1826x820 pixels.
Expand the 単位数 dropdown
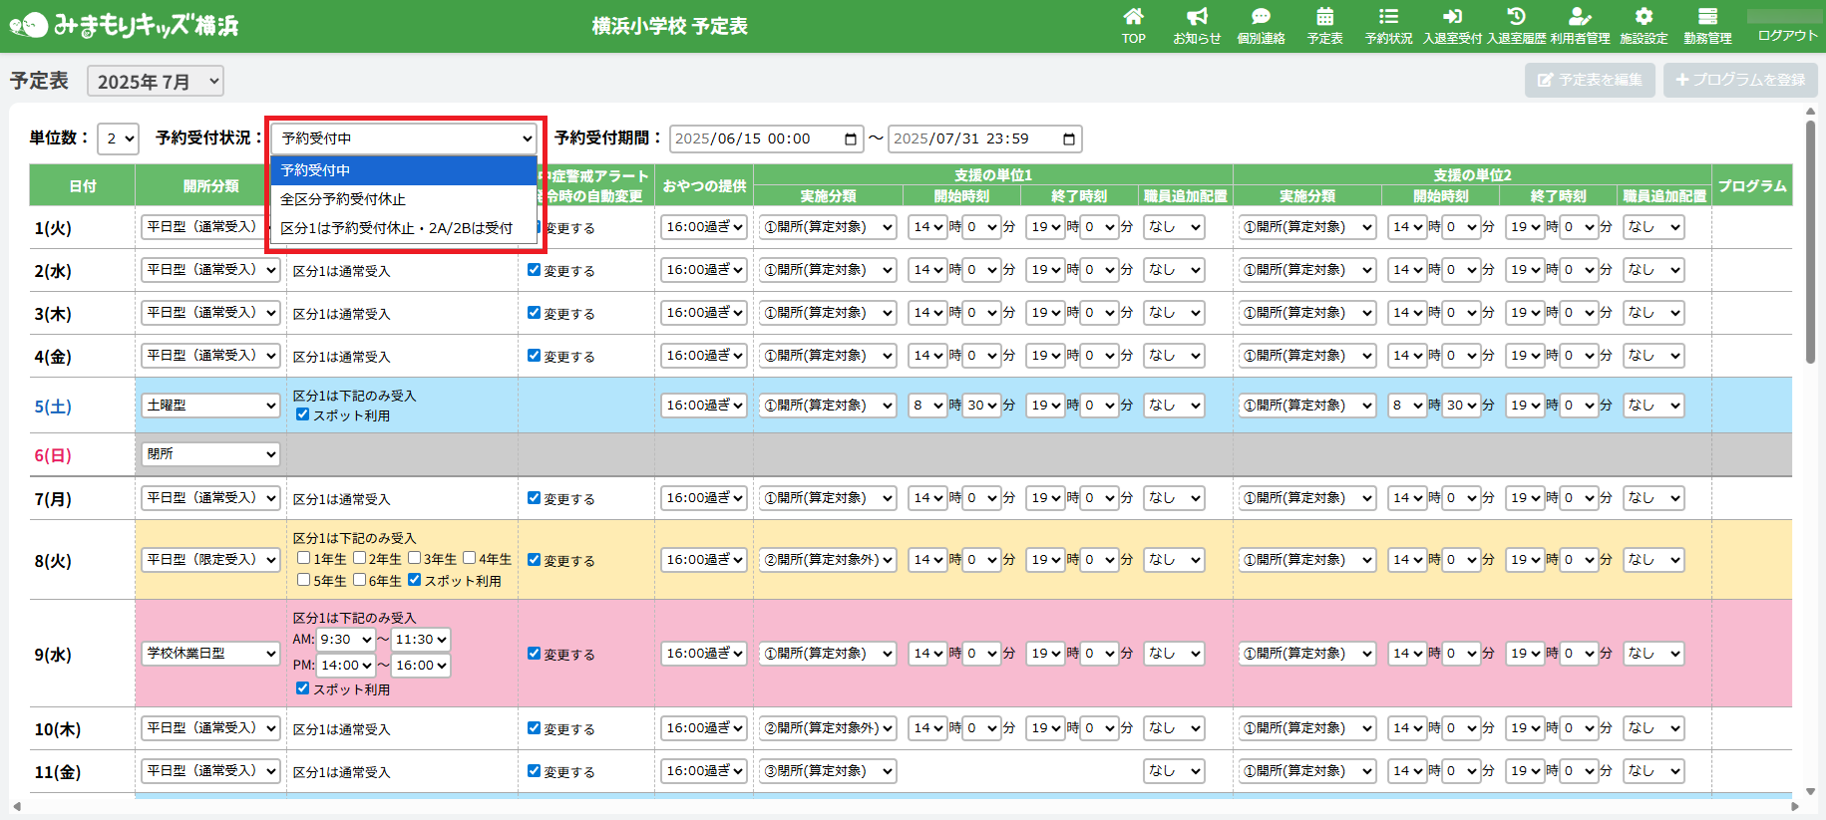tap(118, 138)
